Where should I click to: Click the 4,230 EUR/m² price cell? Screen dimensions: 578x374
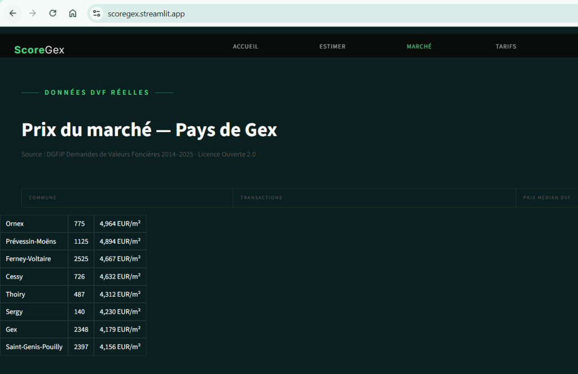120,312
